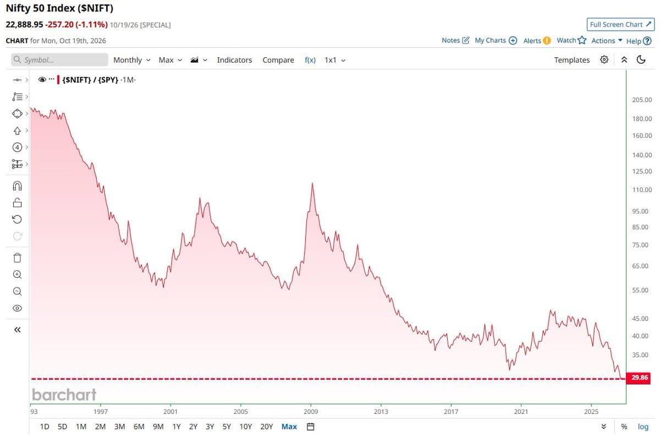Collapse the drawing tools sidebar

[x=17, y=330]
